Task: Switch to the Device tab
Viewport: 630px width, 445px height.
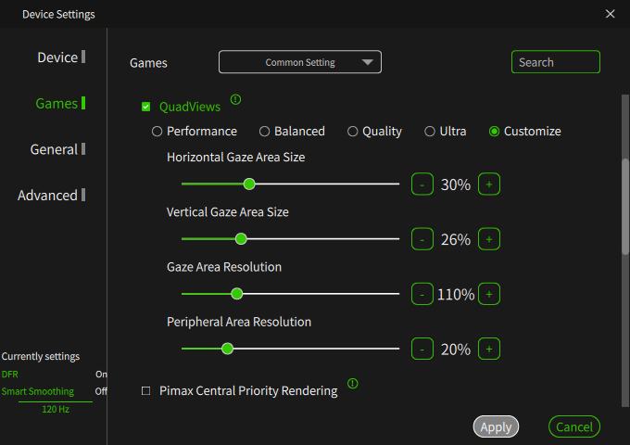Action: [57, 57]
